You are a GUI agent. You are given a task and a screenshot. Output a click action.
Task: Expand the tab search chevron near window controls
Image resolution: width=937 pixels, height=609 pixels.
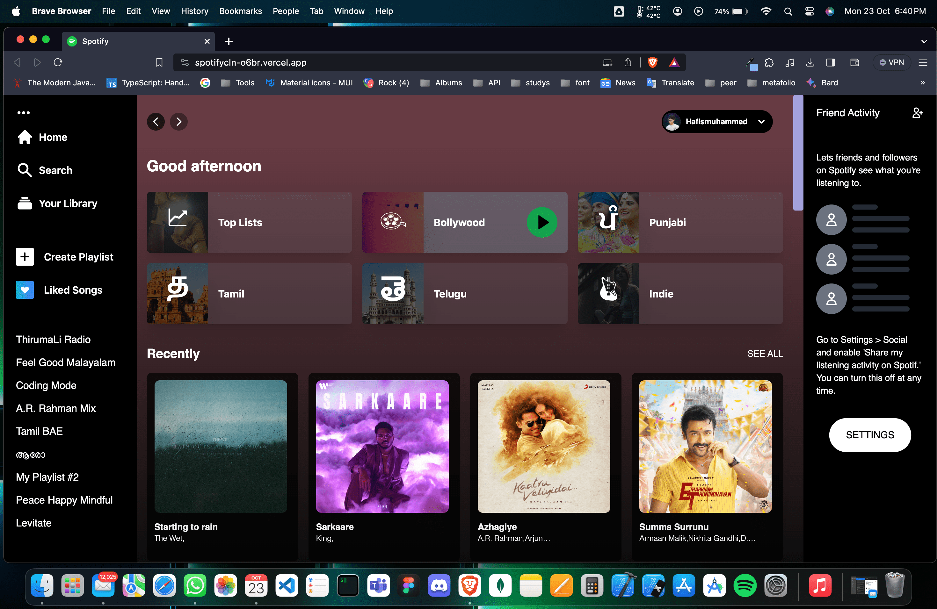(x=924, y=41)
